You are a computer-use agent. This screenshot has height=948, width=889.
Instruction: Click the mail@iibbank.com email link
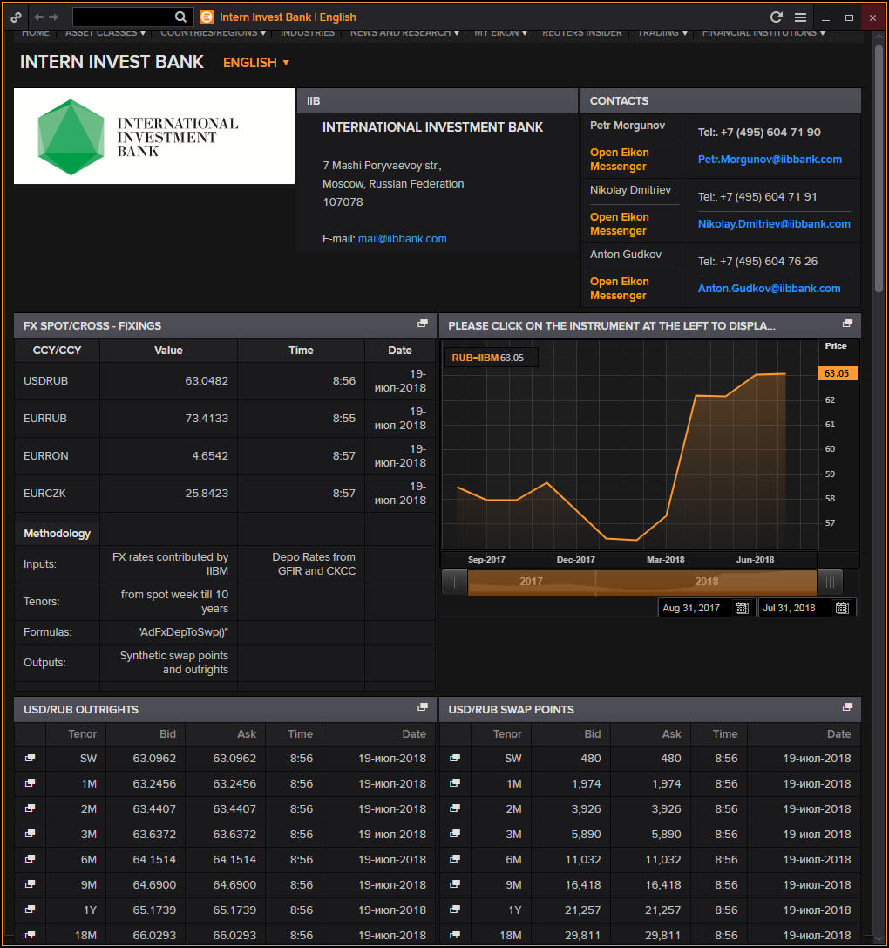click(402, 239)
